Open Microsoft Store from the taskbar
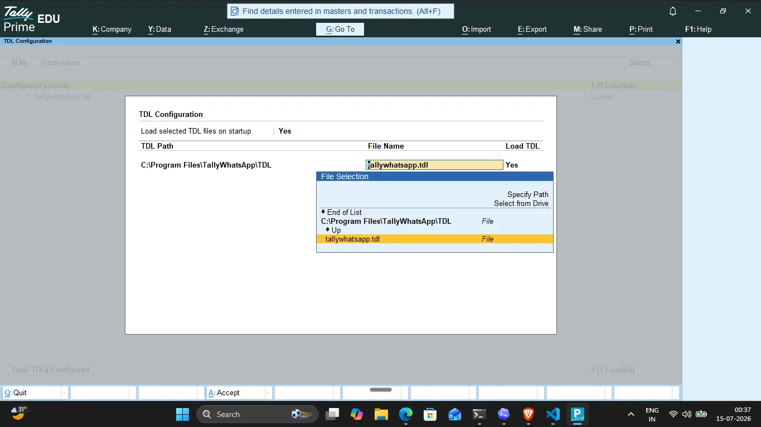761x427 pixels. pyautogui.click(x=430, y=414)
